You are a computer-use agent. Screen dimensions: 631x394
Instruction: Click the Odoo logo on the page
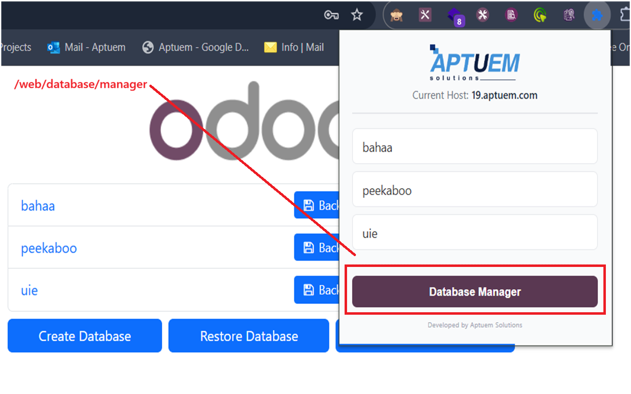pos(245,121)
